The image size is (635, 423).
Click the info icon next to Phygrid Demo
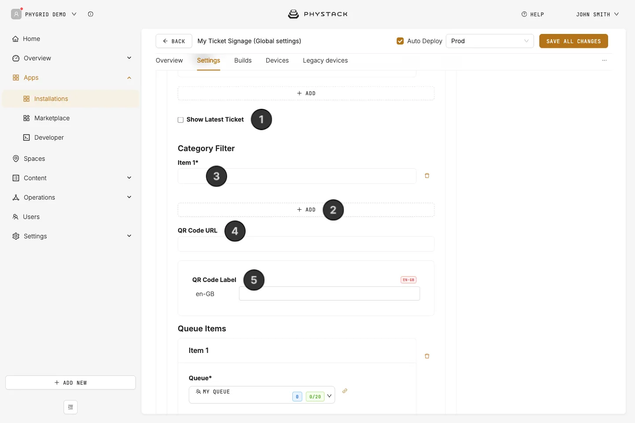[90, 14]
